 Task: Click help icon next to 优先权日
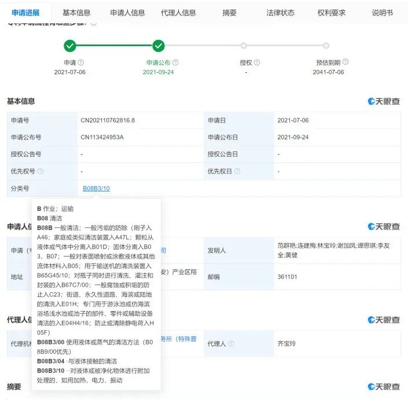coord(237,172)
